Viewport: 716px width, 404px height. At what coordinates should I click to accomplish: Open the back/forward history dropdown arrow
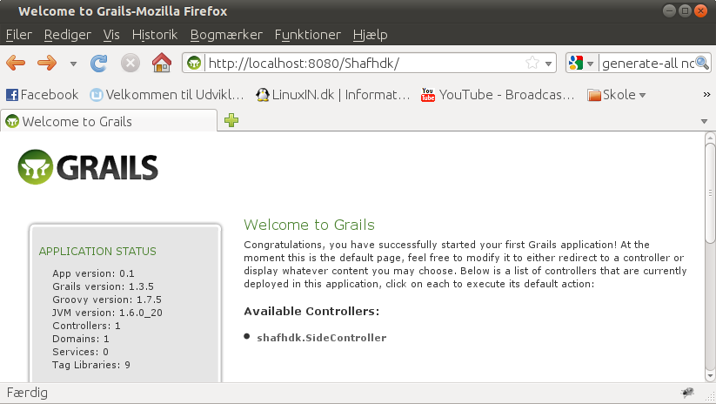pyautogui.click(x=73, y=64)
